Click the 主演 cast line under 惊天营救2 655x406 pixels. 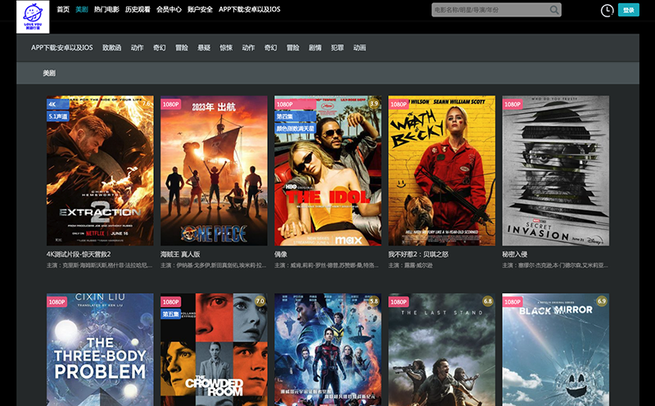(x=99, y=265)
